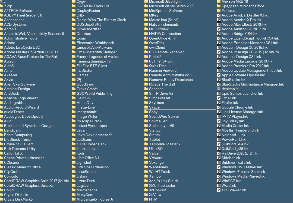The image size is (293, 203).
Task: Select the Games folder
Action: 82,75
